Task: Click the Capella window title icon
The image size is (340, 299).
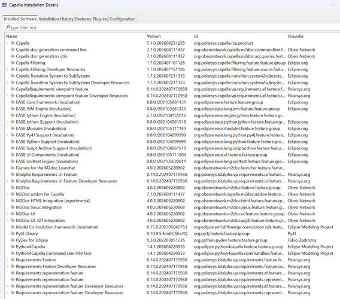Action: pos(4,4)
